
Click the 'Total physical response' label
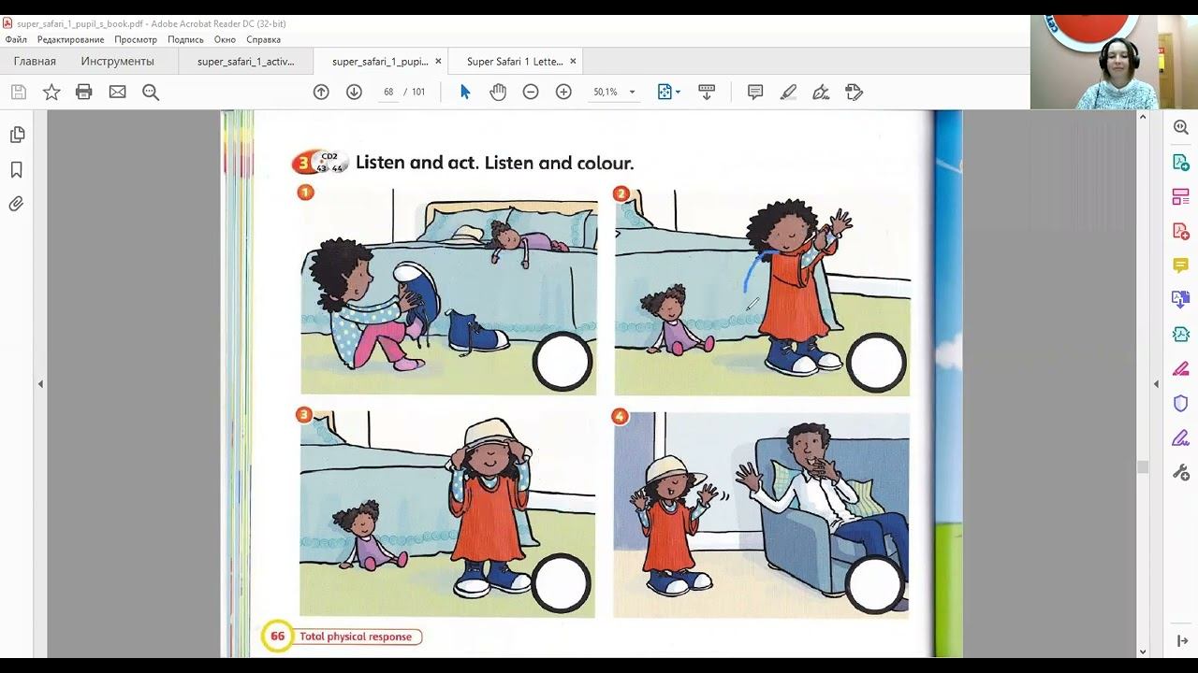coord(356,637)
